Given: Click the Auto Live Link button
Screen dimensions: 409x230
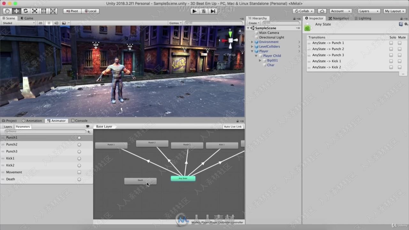Looking at the screenshot, I should pos(233,126).
